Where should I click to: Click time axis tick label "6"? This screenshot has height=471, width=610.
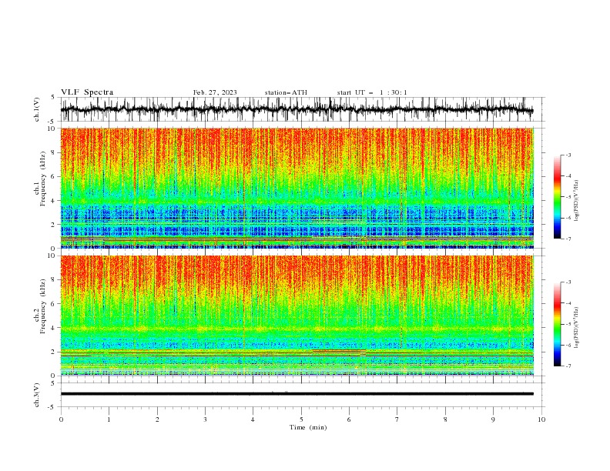pyautogui.click(x=349, y=419)
